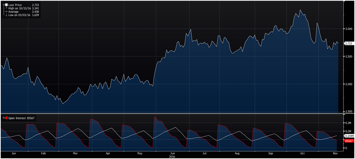
Task: Click the Feb label on time axis
Action: tap(43, 153)
